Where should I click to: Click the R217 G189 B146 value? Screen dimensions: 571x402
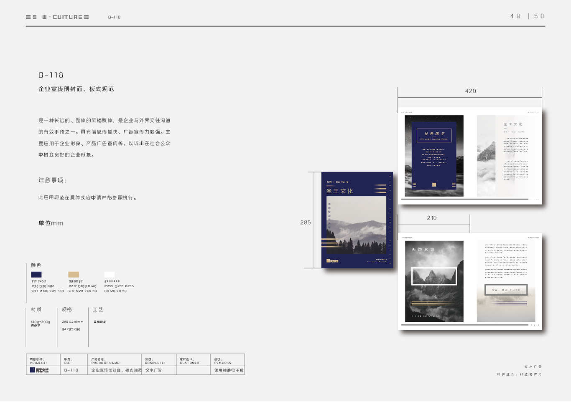(x=82, y=286)
